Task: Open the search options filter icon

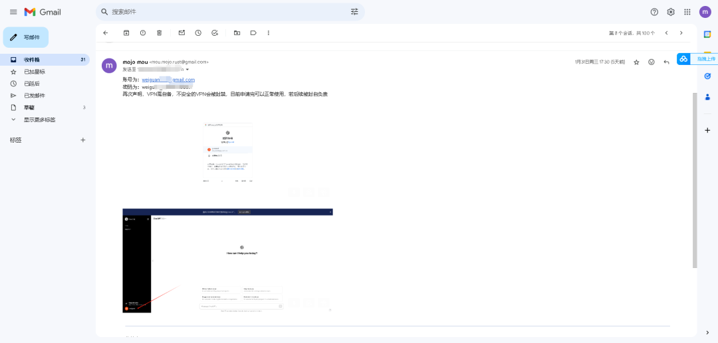Action: click(354, 12)
